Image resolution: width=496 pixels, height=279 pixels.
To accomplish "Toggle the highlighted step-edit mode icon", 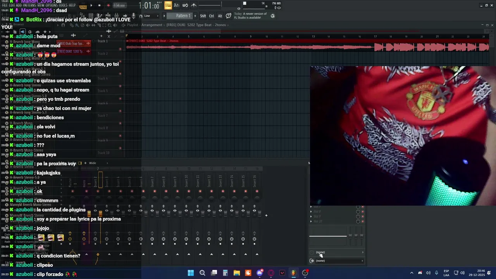I will point(168,5).
